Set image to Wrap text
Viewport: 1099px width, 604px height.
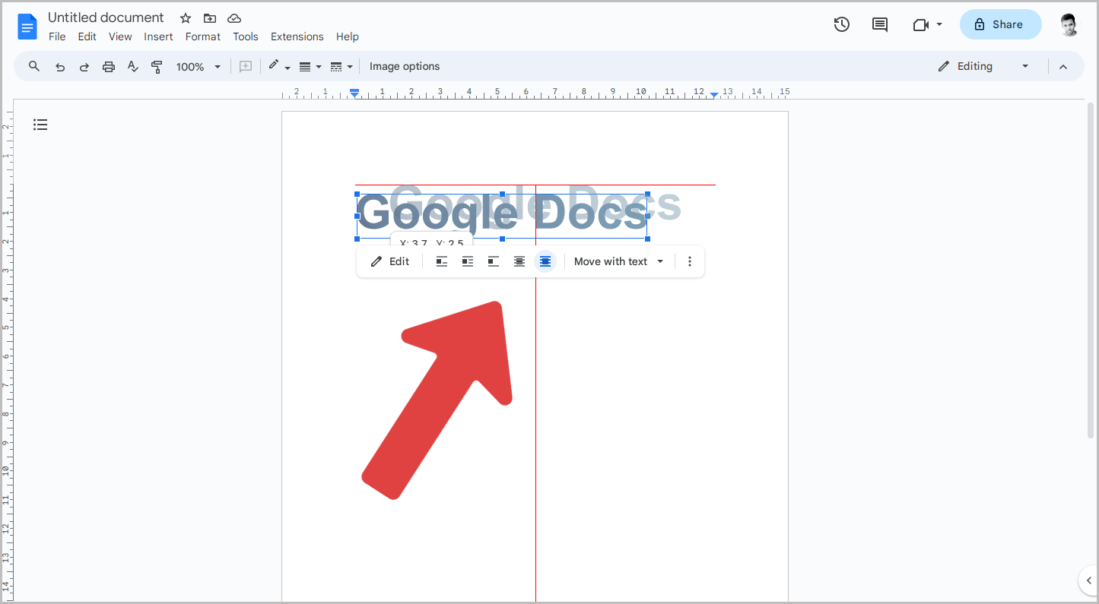(x=468, y=261)
